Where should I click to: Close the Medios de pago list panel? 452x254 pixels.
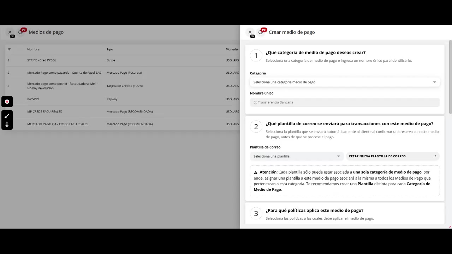tap(10, 32)
